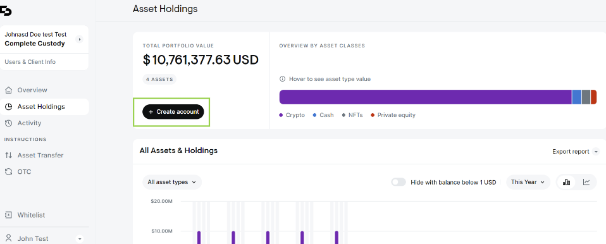Image resolution: width=606 pixels, height=244 pixels.
Task: Open Overview via the home icon
Action: pos(8,90)
